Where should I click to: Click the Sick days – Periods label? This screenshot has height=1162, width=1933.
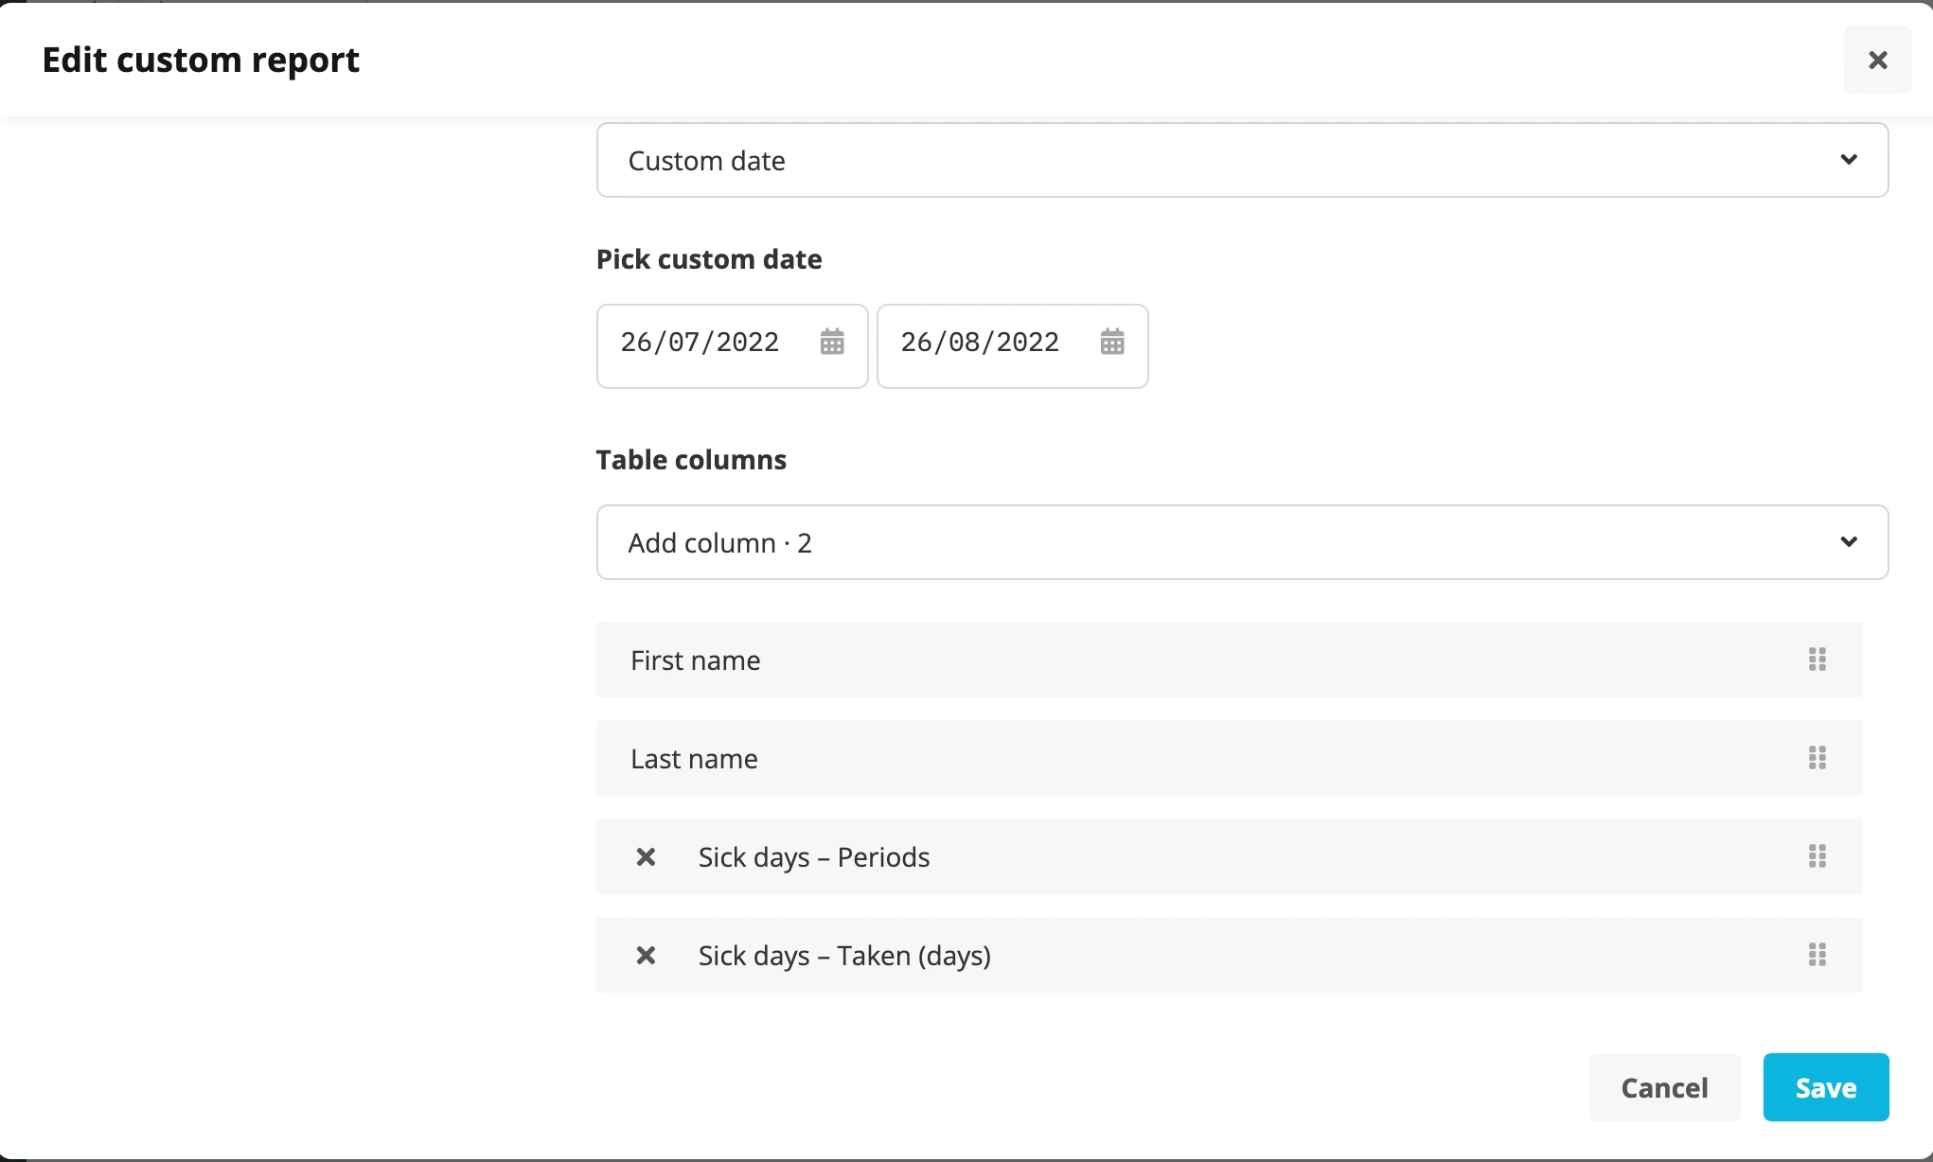point(814,856)
